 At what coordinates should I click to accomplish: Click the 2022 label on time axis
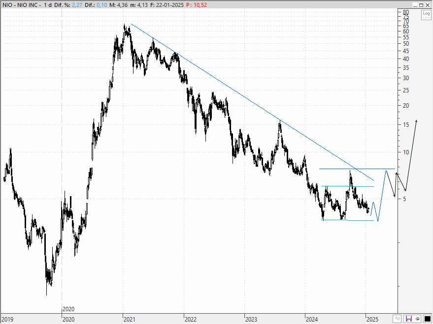point(190,320)
